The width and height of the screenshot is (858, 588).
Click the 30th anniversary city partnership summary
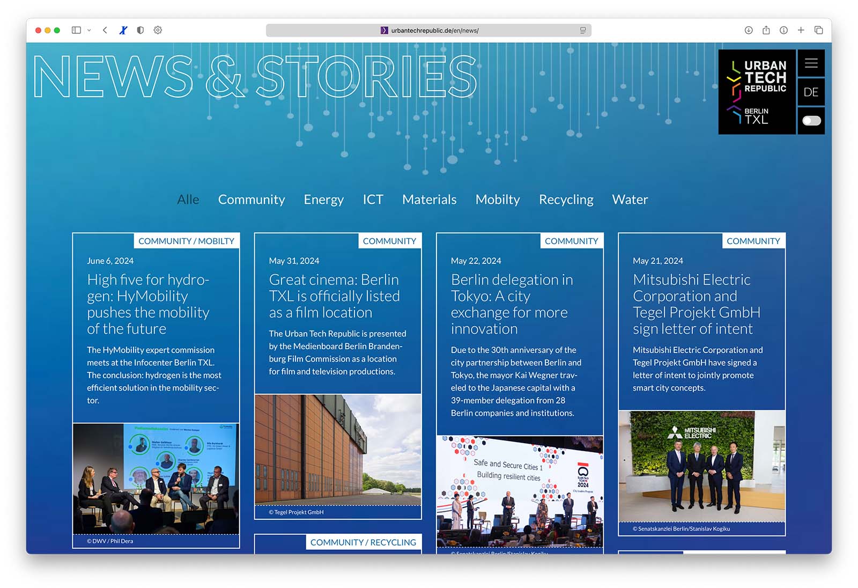click(x=516, y=381)
